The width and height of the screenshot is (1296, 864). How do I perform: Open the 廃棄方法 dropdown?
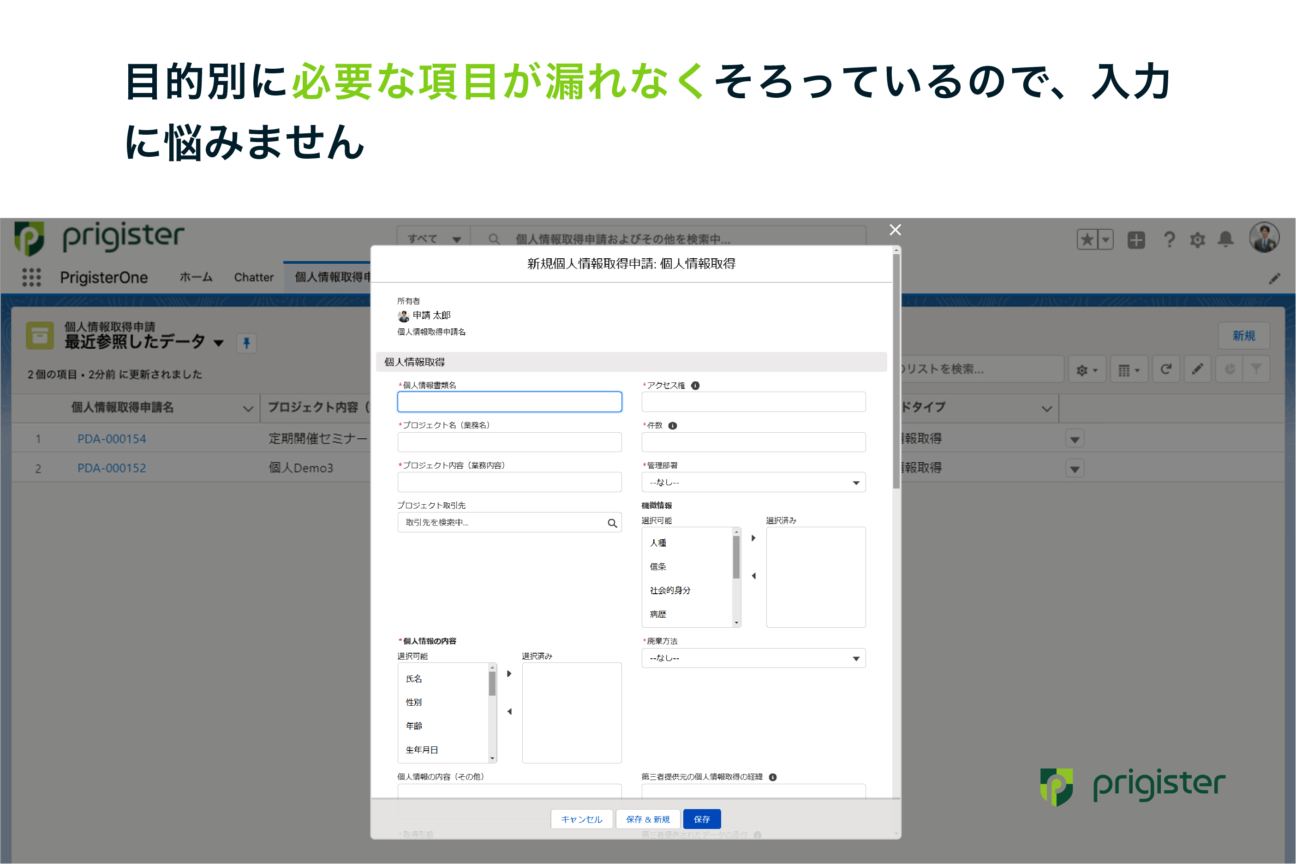point(753,658)
